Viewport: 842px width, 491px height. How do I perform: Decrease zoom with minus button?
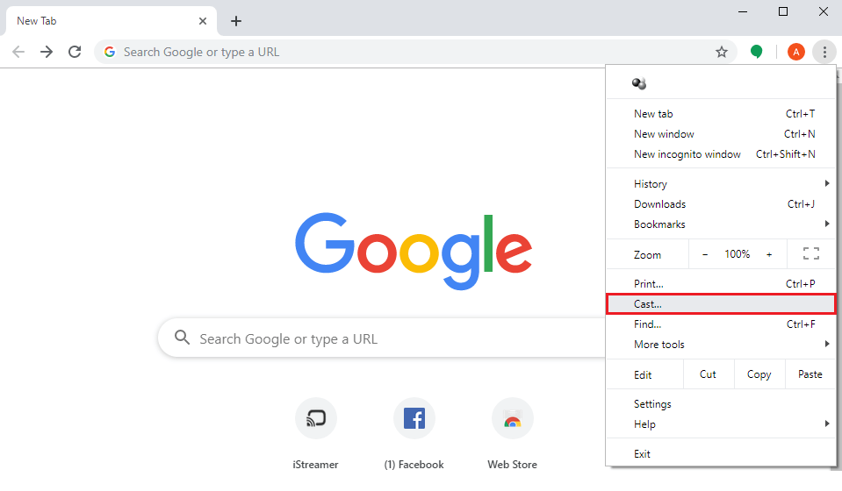705,254
